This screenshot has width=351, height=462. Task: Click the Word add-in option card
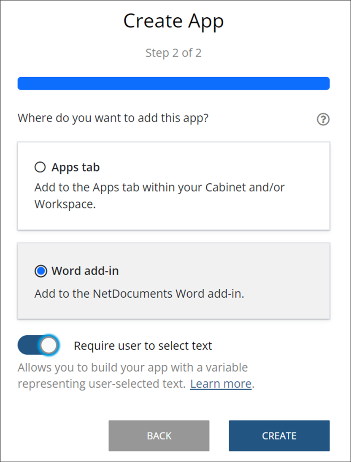tap(174, 280)
